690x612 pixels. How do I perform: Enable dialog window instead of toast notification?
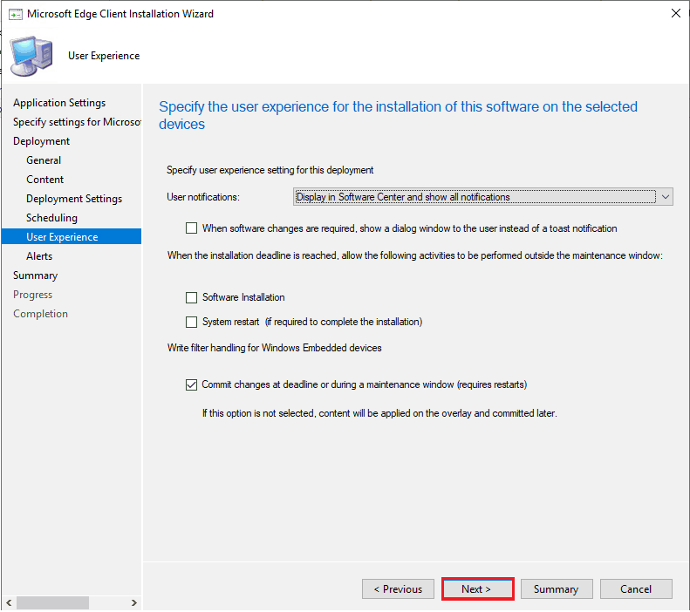click(x=191, y=228)
